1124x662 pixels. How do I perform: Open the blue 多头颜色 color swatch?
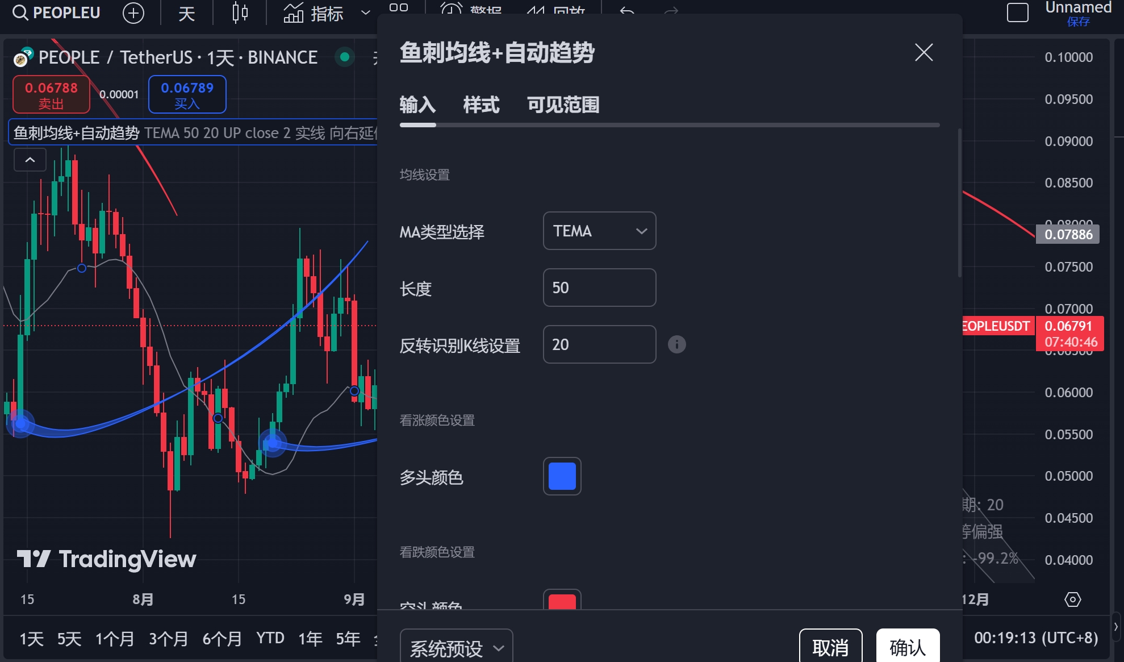click(x=562, y=476)
